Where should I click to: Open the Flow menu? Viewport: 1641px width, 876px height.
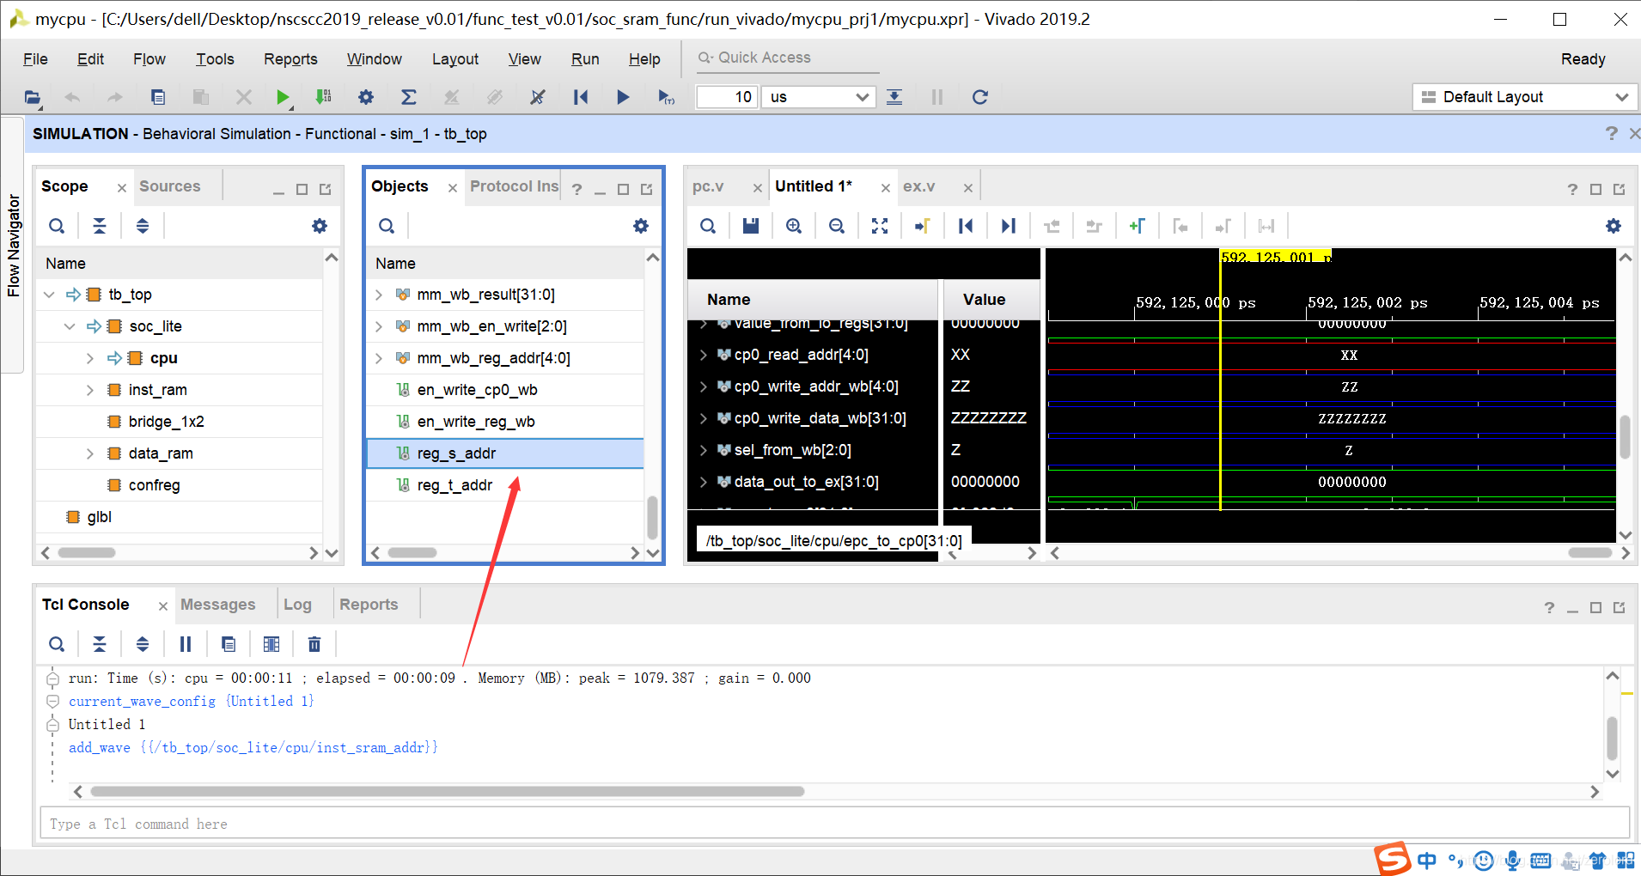click(149, 59)
